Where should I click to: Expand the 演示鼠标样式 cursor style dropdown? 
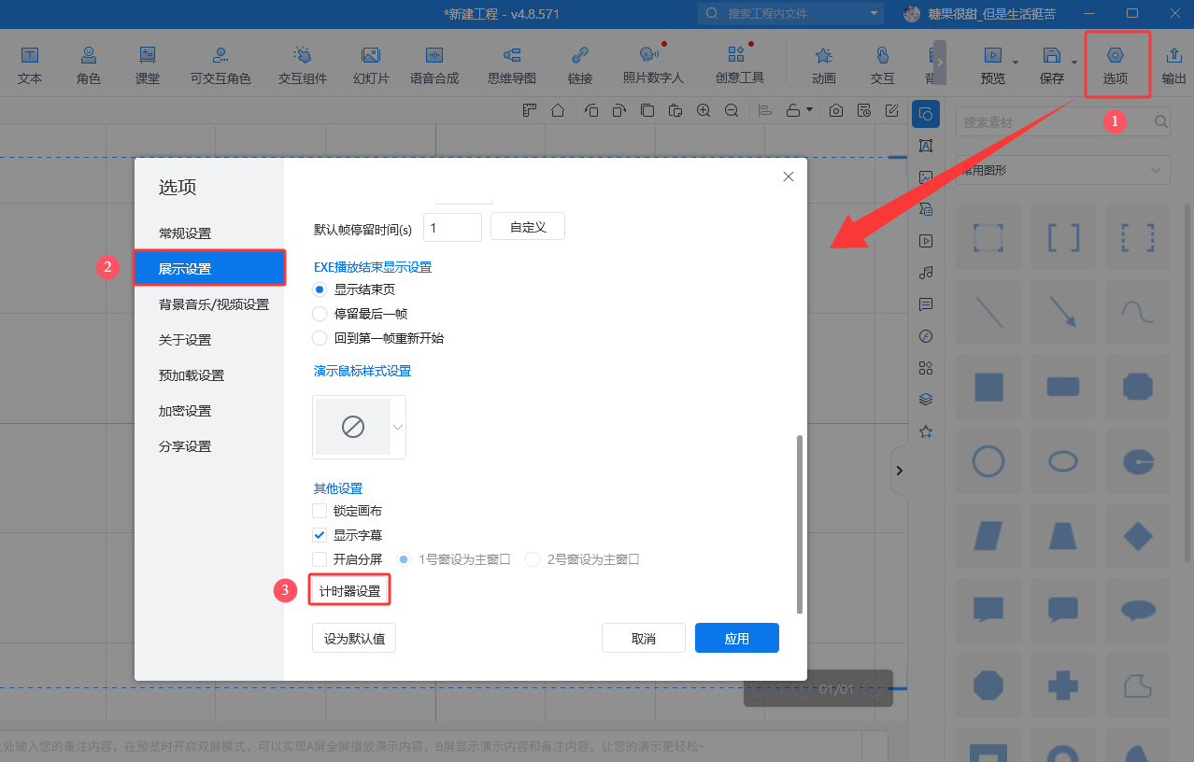tap(398, 427)
